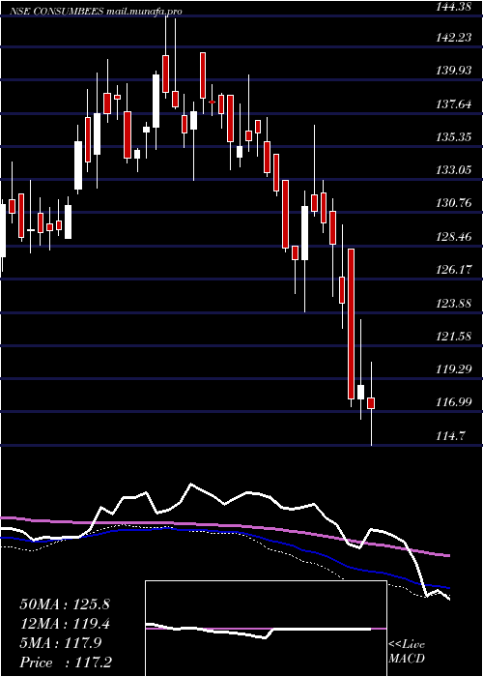
Task: Click the <<Live MACD label
Action: click(407, 651)
